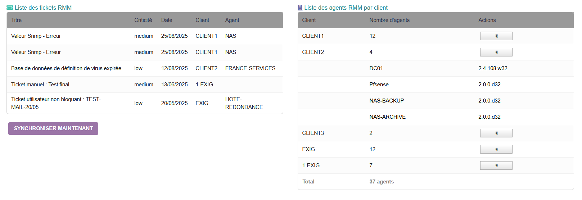Collapse the CLIENT2 agent list action button
Screen dimensions: 582x200
click(496, 52)
